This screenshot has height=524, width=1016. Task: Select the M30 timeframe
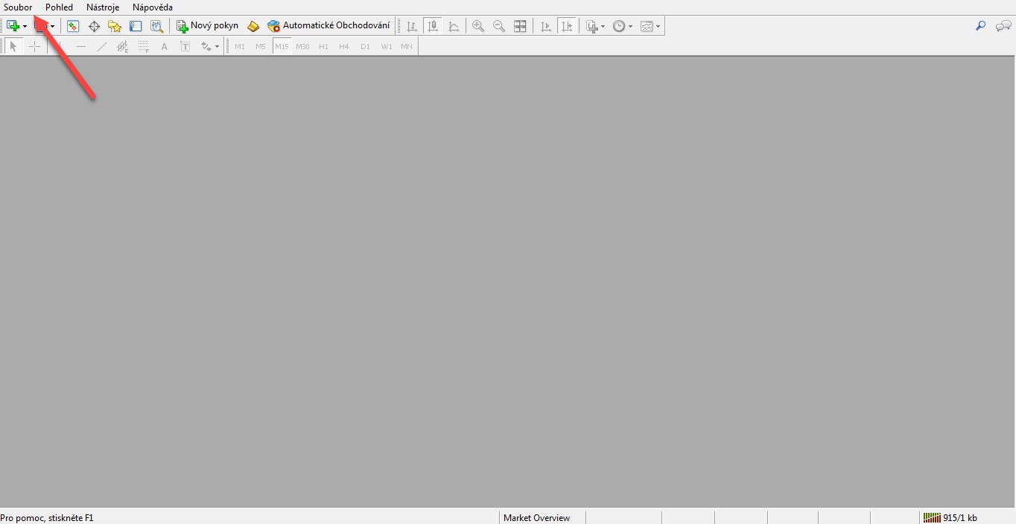point(302,46)
